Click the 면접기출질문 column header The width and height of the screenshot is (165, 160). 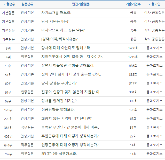[81, 4]
